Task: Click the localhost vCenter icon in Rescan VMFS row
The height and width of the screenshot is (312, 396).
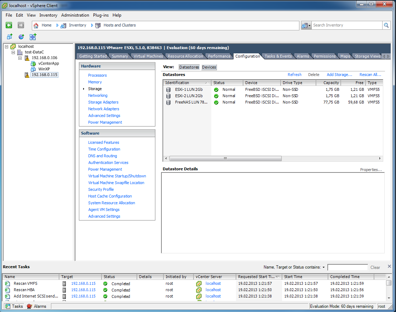Action: point(199,283)
